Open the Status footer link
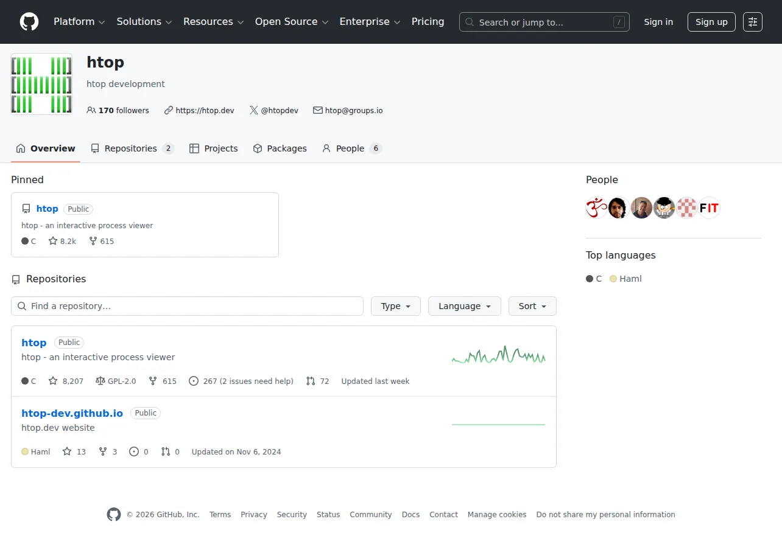Image resolution: width=782 pixels, height=547 pixels. [328, 515]
